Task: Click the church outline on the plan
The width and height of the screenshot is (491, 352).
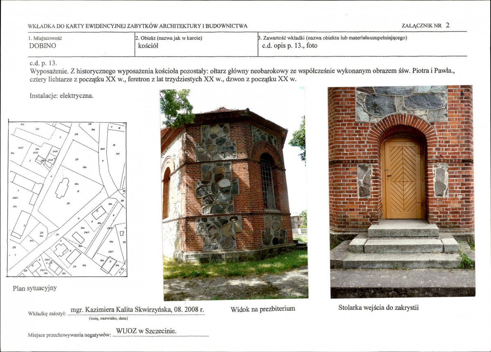Action: [x=62, y=188]
